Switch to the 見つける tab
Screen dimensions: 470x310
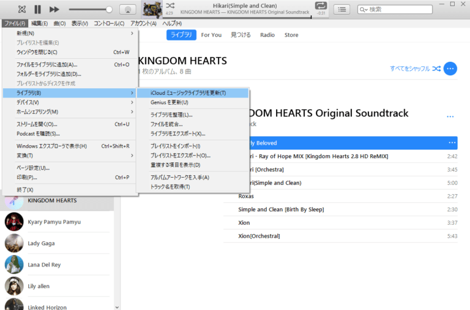pos(241,35)
